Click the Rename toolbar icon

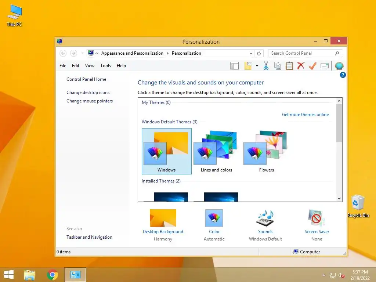click(x=325, y=66)
